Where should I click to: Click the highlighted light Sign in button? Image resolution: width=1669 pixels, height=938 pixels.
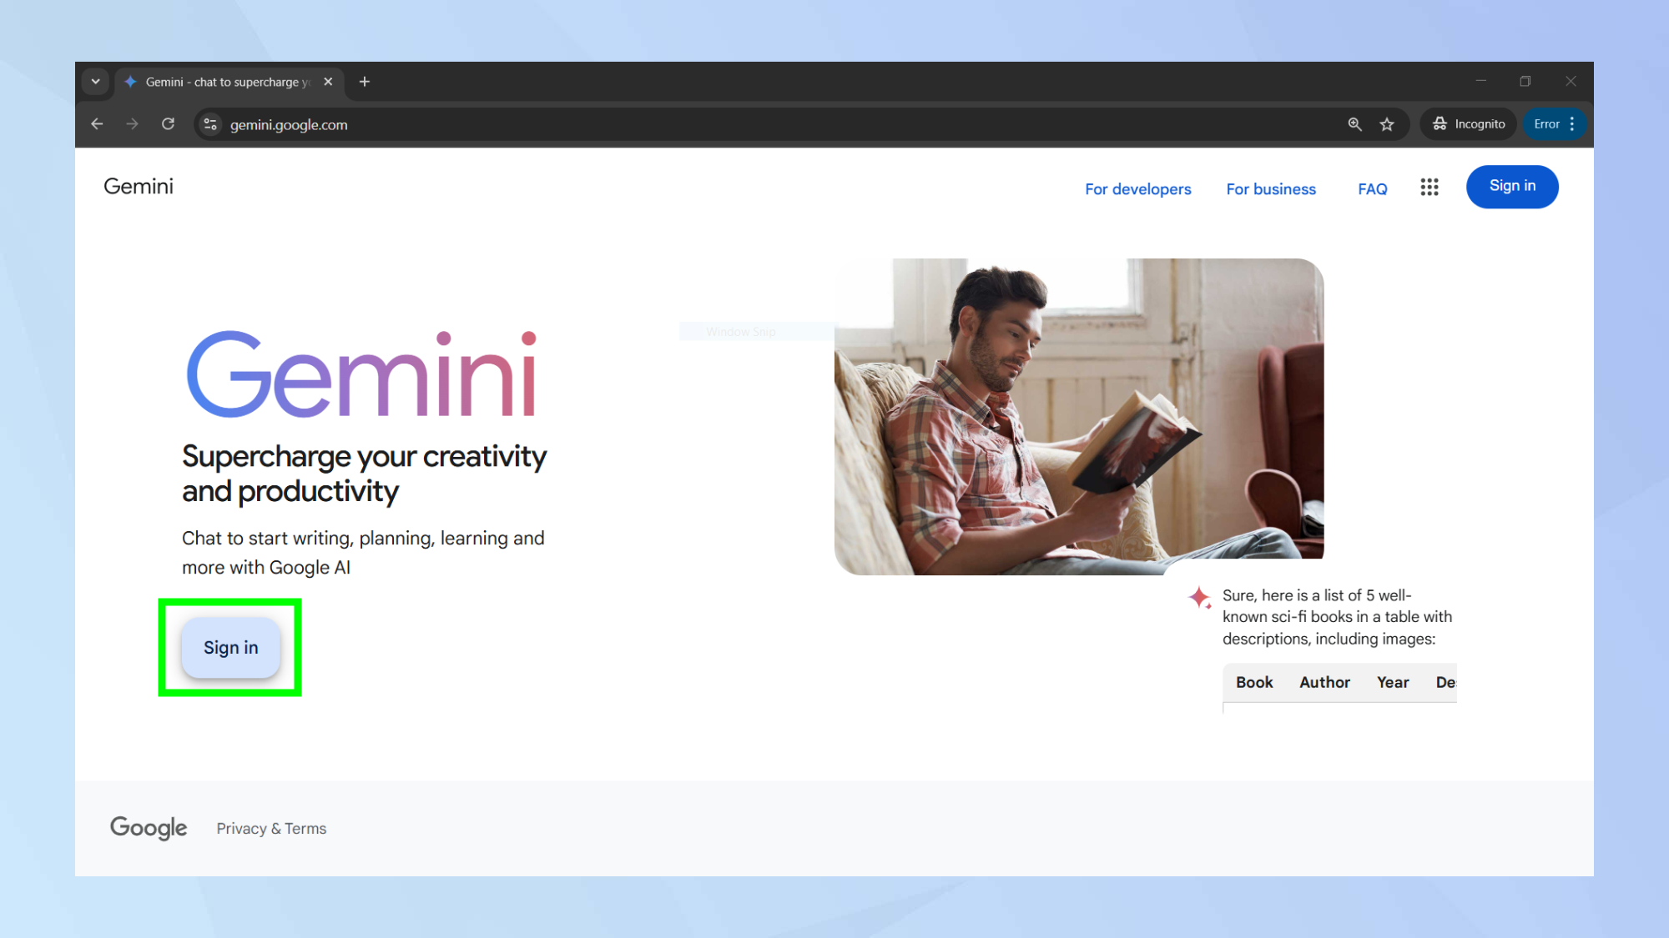click(x=230, y=648)
